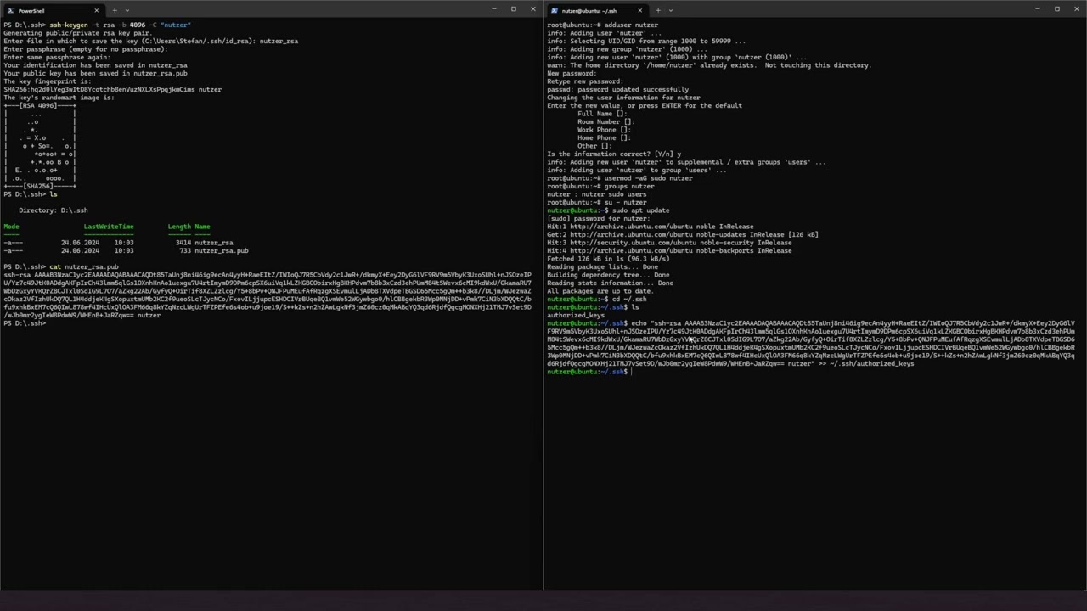1087x611 pixels.
Task: Click 'Length' column header in listing
Action: [x=179, y=227]
